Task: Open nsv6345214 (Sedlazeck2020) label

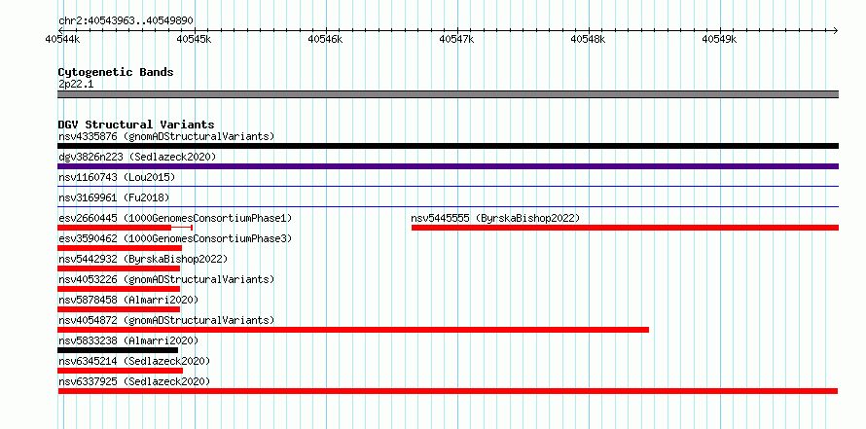Action: click(134, 361)
